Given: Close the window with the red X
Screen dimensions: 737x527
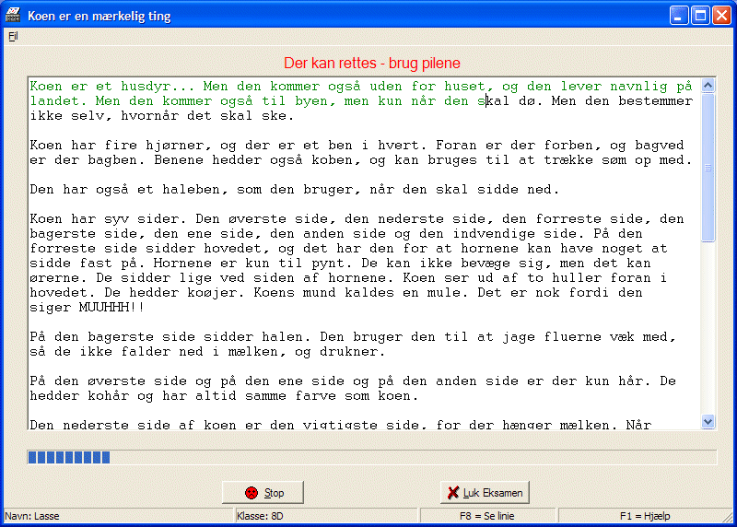Looking at the screenshot, I should pyautogui.click(x=720, y=16).
